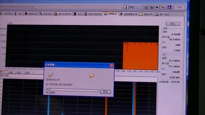The height and width of the screenshot is (115, 205).
Task: Click the ARFH0102.AVI file name text
Action: (x=53, y=80)
